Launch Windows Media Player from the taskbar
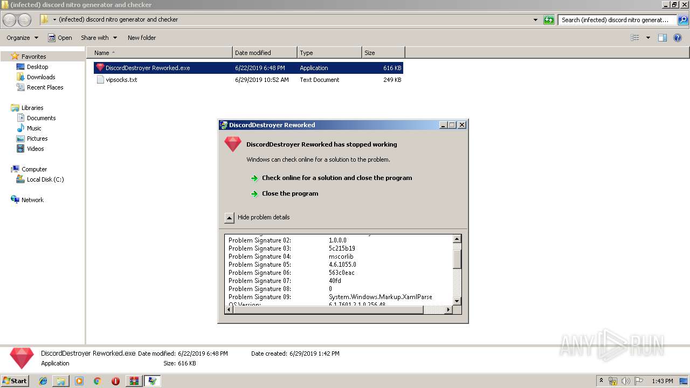Viewport: 690px width, 388px height. pos(79,381)
